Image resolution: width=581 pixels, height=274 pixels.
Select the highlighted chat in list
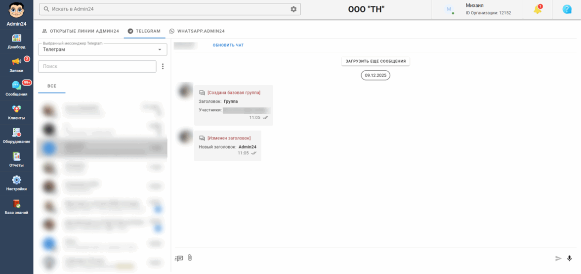pos(103,148)
